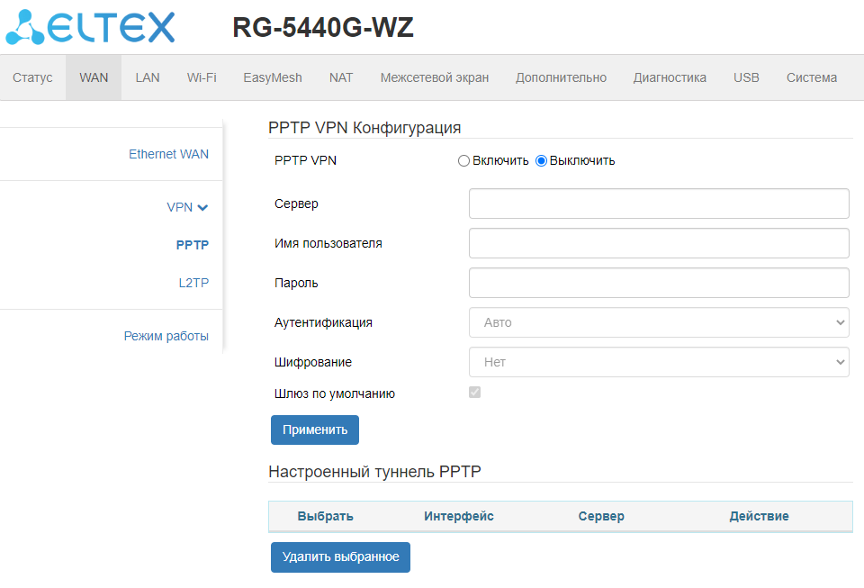Open the Межсетевой экран tab
The height and width of the screenshot is (588, 864).
[435, 77]
